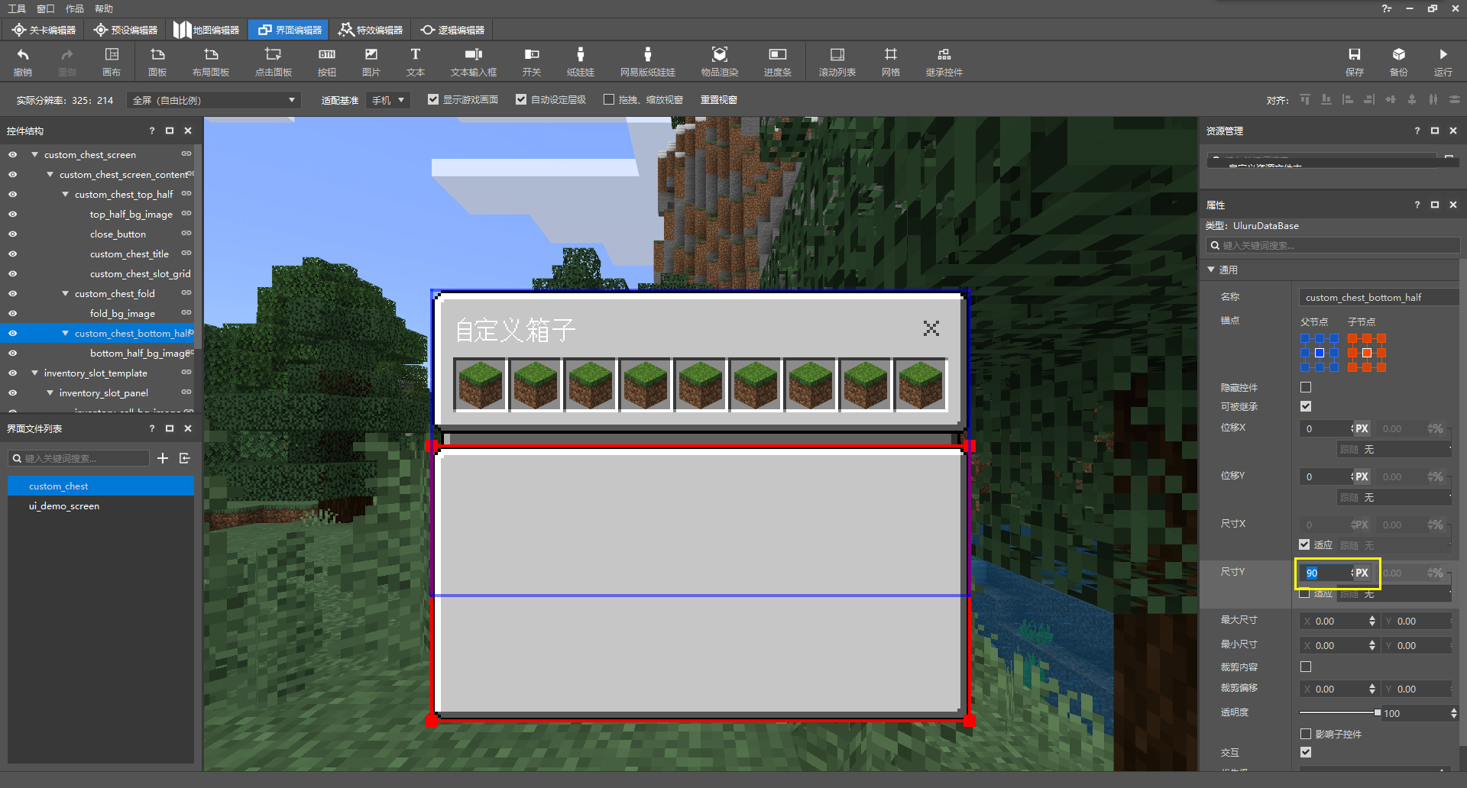Add a 点击面板 click panel control
Image resolution: width=1467 pixels, height=788 pixels.
(x=274, y=62)
